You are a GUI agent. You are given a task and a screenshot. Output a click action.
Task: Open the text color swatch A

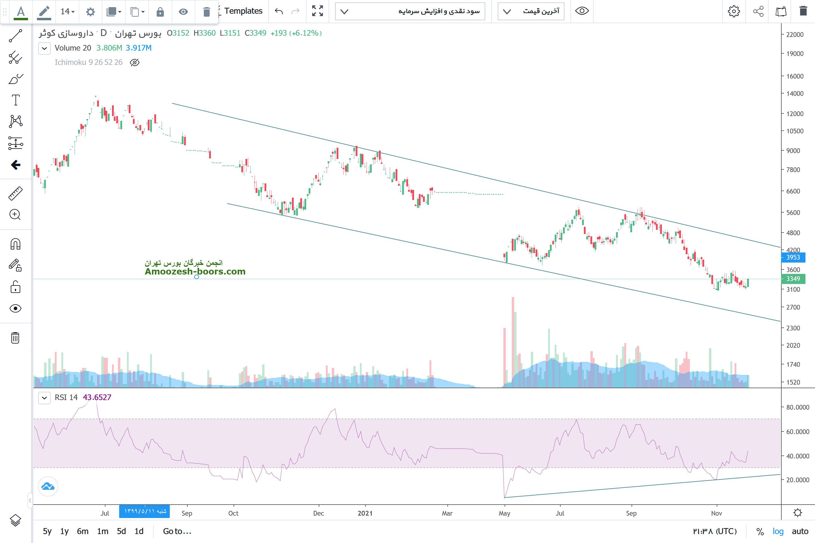click(21, 12)
